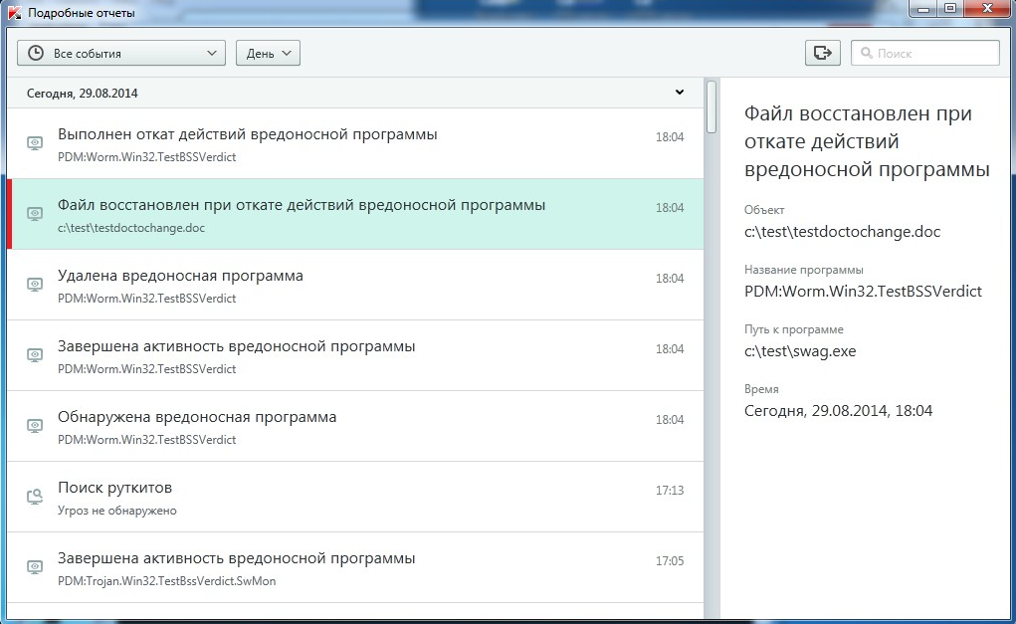
Task: Select the 'Поиск руткитов' event
Action: (x=355, y=497)
